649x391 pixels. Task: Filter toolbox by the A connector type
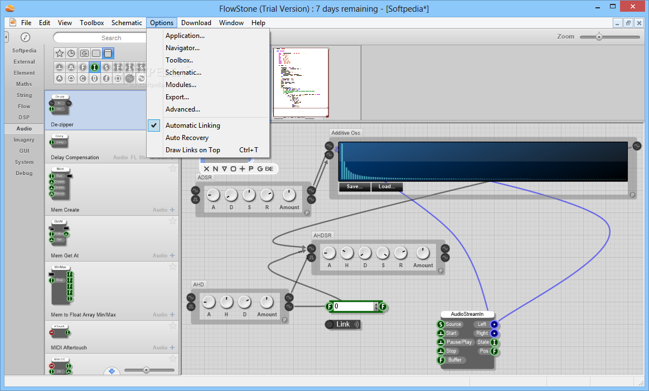tap(60, 78)
